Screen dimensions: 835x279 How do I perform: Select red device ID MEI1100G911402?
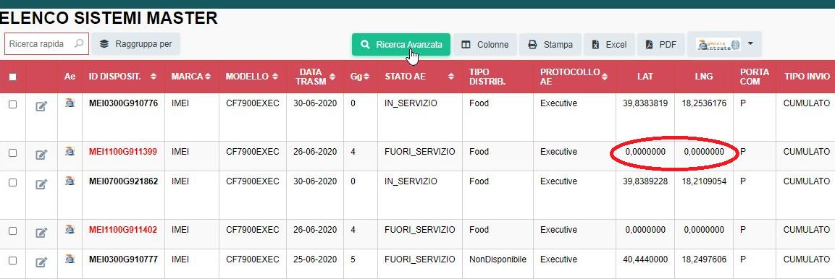coord(123,230)
